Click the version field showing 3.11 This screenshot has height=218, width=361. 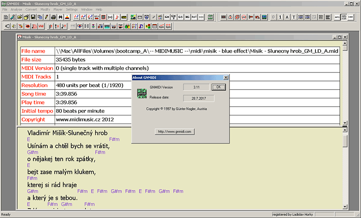(x=196, y=86)
